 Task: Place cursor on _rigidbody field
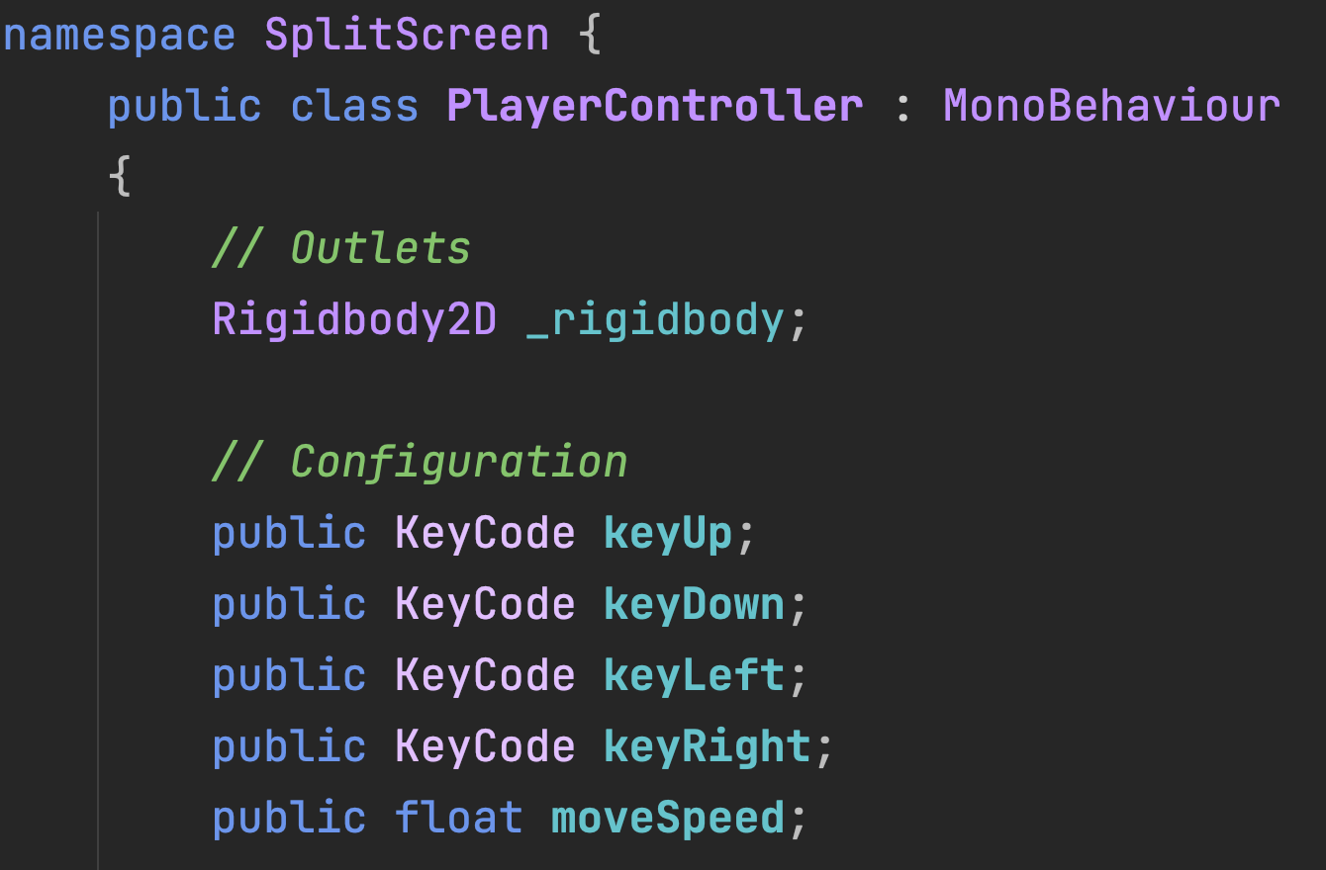(x=654, y=319)
